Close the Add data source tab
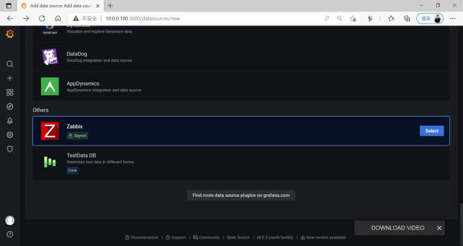The image size is (463, 246). [x=98, y=6]
